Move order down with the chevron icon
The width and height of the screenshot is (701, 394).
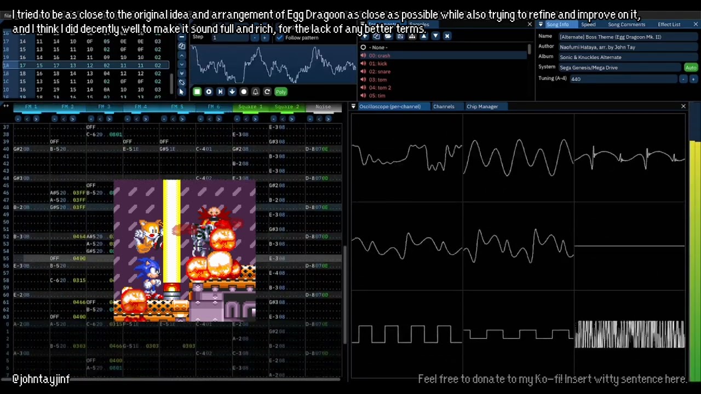point(181,65)
